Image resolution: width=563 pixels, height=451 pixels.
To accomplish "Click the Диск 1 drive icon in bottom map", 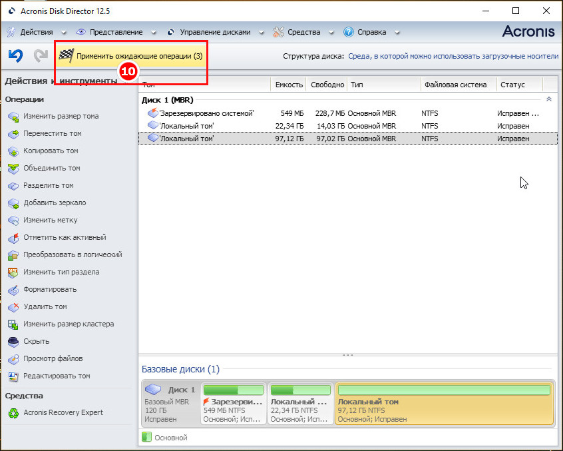I will (x=153, y=389).
